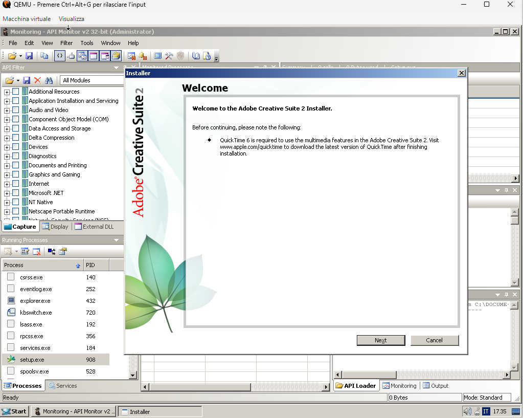Click the red X delete icon in API Filter
This screenshot has height=418, width=523.
(37, 80)
